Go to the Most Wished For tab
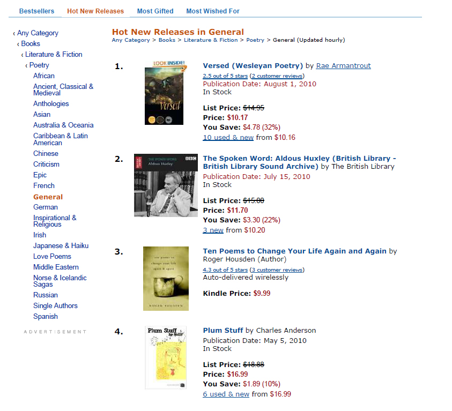The image size is (452, 411). click(x=213, y=11)
